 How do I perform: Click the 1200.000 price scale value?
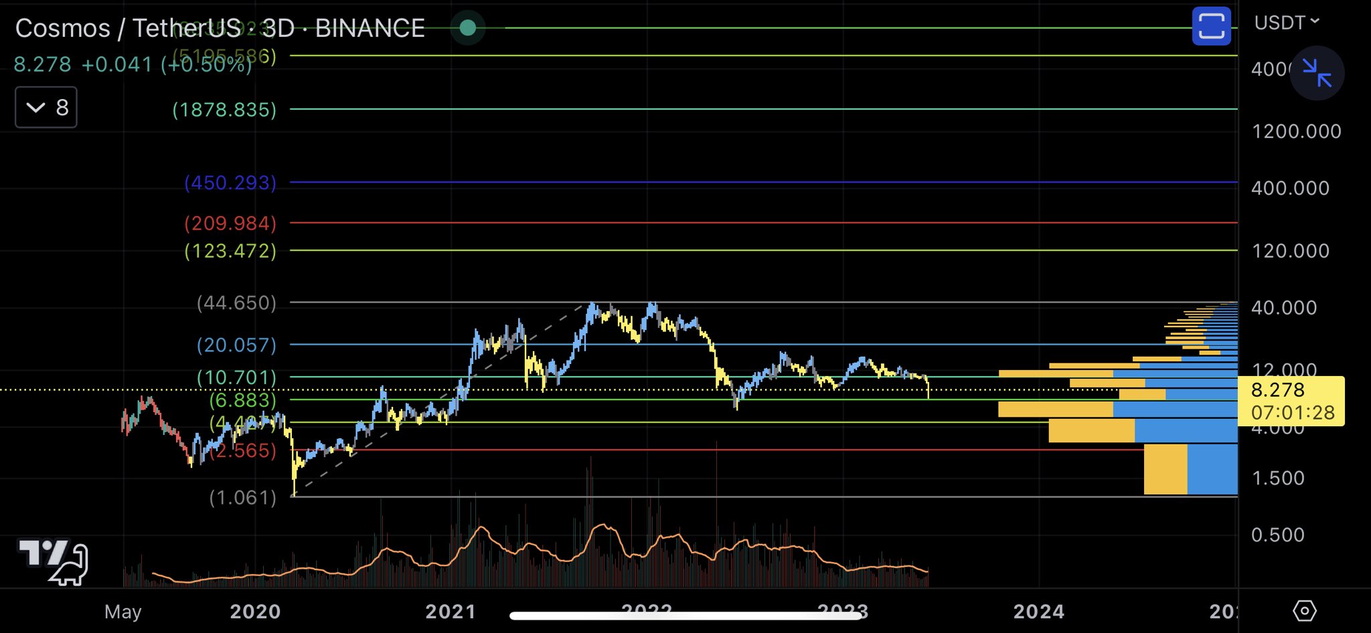coord(1297,131)
